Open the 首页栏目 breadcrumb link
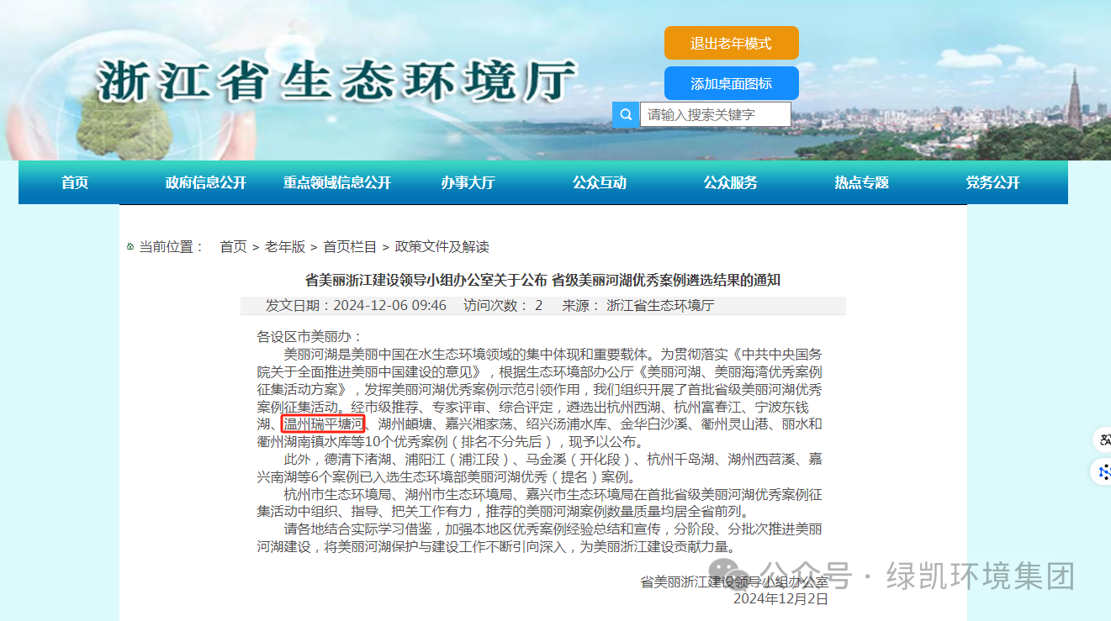 (350, 247)
